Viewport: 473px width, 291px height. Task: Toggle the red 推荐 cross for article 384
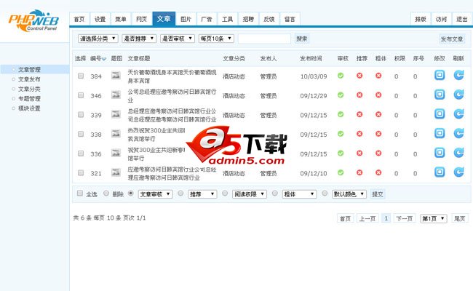pos(359,76)
